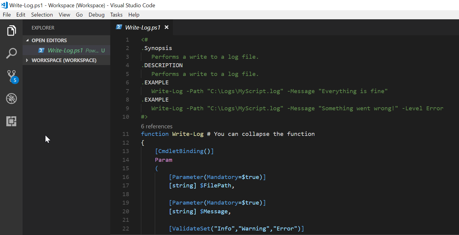Click '.EXAMPLE' on line 8

tap(155, 100)
